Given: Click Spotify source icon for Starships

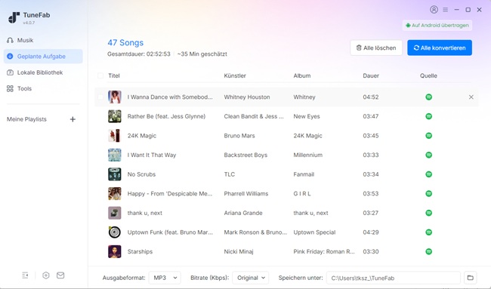Looking at the screenshot, I should pos(429,251).
